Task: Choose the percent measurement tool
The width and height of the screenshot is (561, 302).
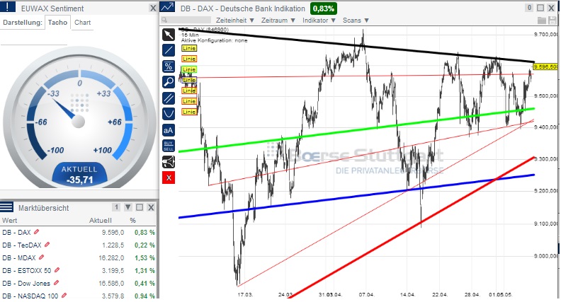Action: pyautogui.click(x=169, y=66)
